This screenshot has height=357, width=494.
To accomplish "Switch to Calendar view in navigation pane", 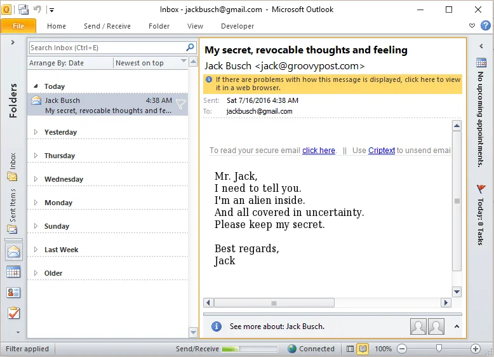I will click(x=13, y=272).
